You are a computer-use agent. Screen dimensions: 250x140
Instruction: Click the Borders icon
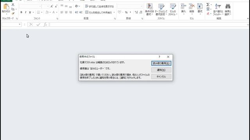click(38, 12)
